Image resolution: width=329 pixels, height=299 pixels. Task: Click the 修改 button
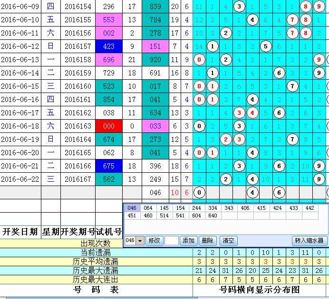pyautogui.click(x=155, y=241)
